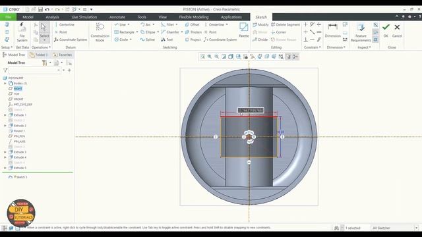Expand the Operations group menu
Viewport: 422px width, 237px height.
[41, 47]
